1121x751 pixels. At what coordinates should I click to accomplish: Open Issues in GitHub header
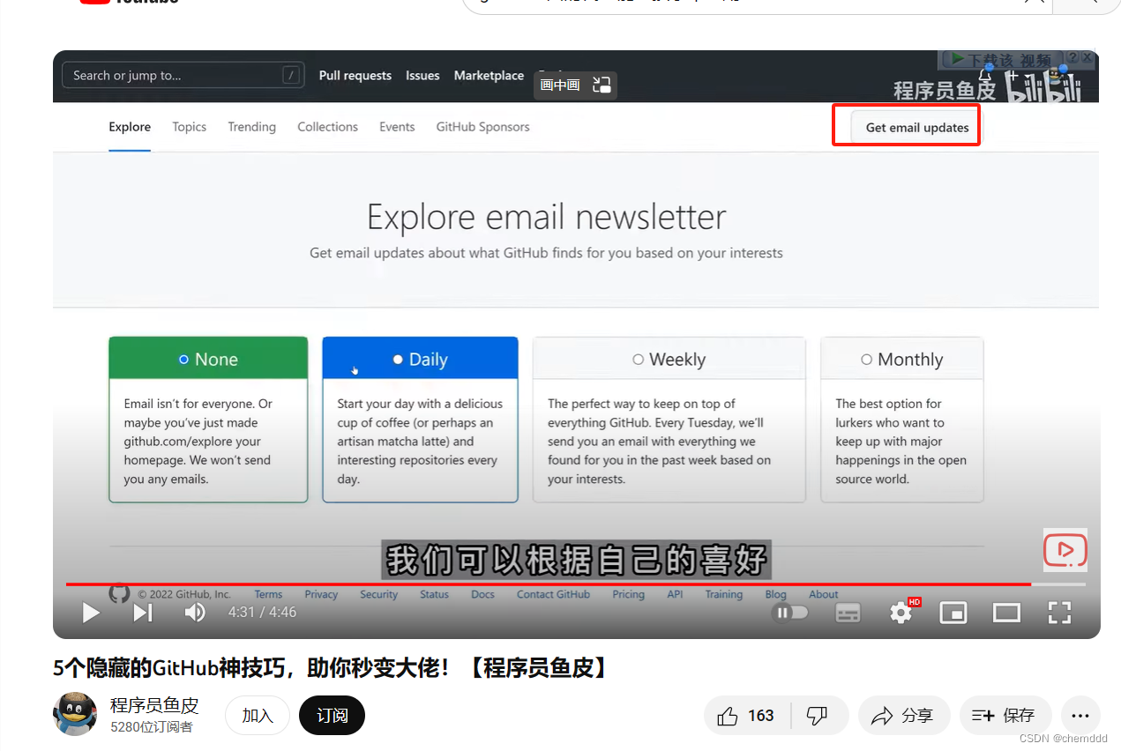coord(422,76)
